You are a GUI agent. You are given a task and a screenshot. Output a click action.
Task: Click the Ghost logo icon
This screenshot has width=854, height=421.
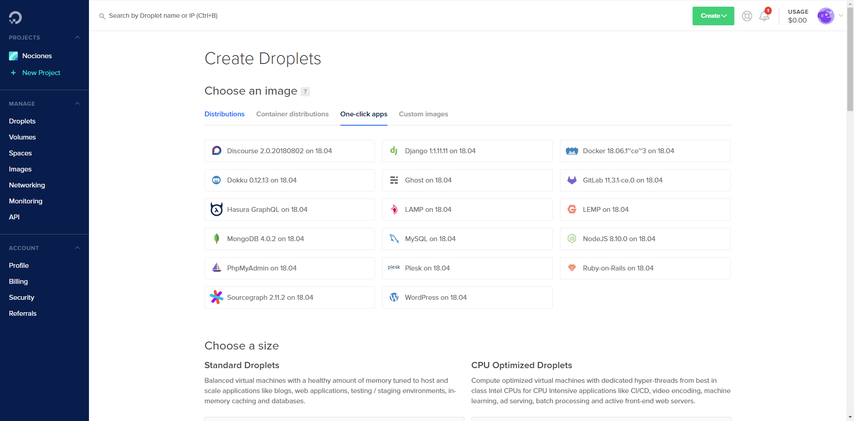coord(394,180)
